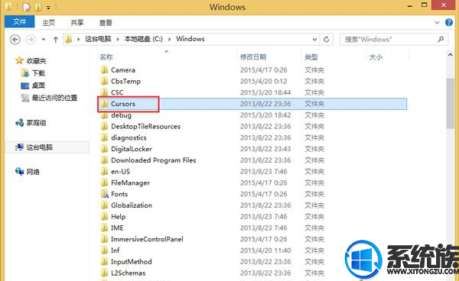Select the CbsTemp folder icon

click(x=104, y=81)
